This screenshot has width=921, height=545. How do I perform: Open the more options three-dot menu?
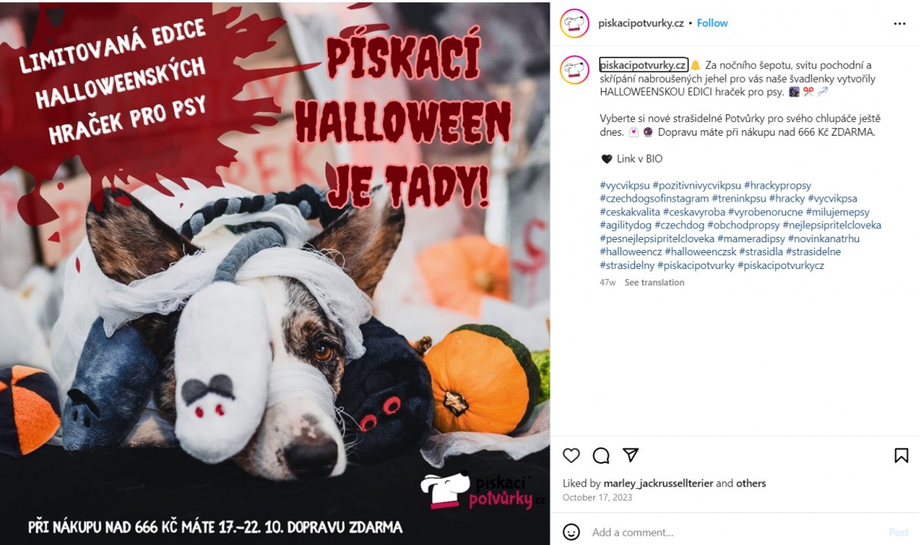point(900,24)
